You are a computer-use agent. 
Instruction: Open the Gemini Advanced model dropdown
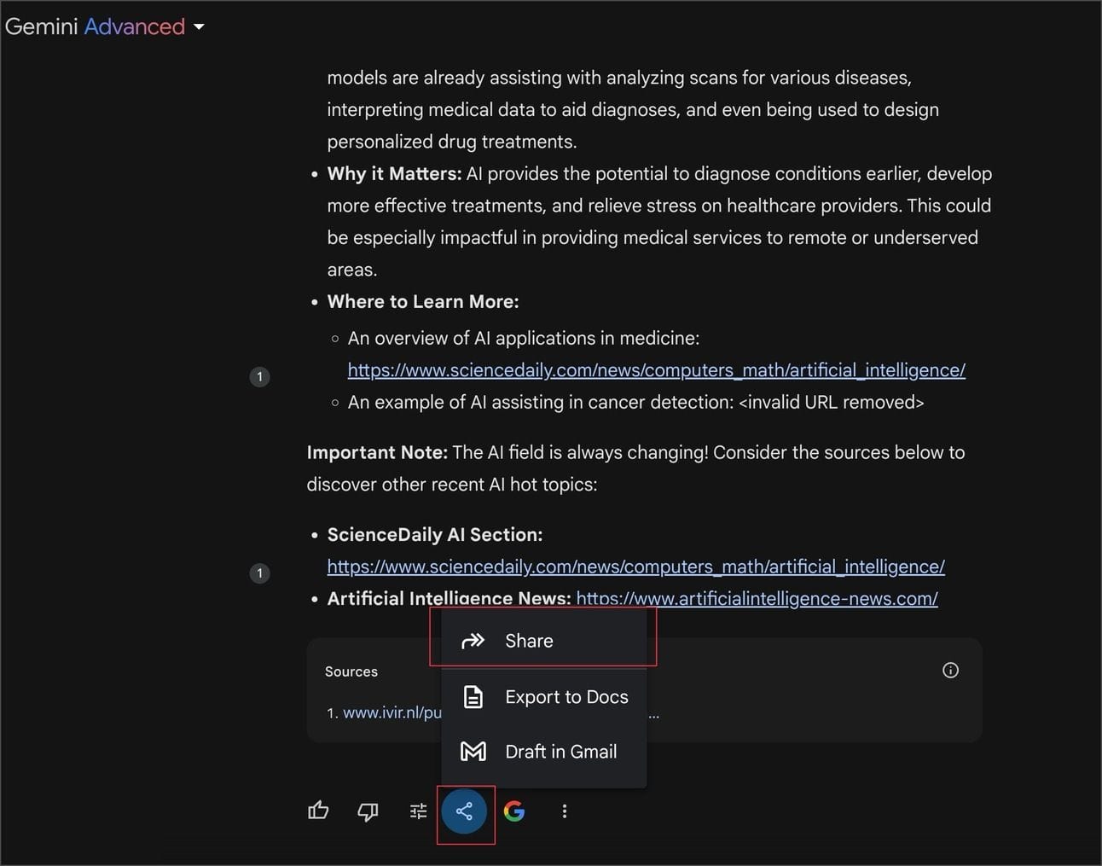[104, 26]
